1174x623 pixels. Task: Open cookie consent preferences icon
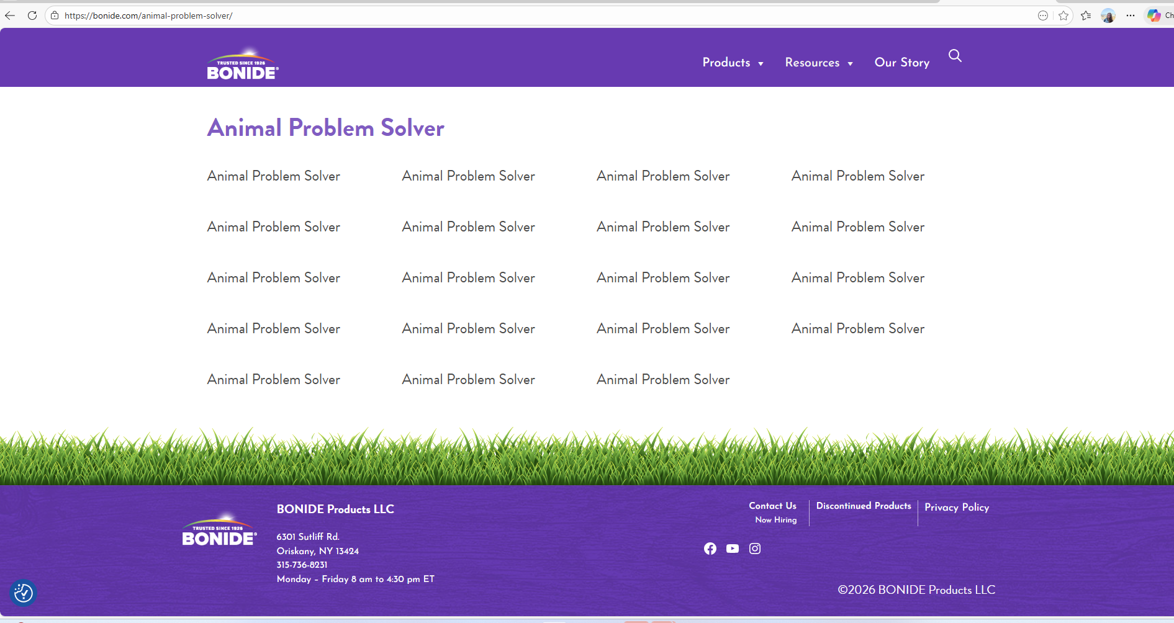click(x=24, y=593)
